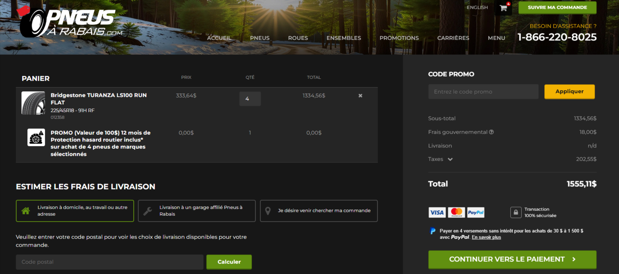Click Continuer vers le paiement button
Screen dimensions: 619x274
[x=512, y=259]
